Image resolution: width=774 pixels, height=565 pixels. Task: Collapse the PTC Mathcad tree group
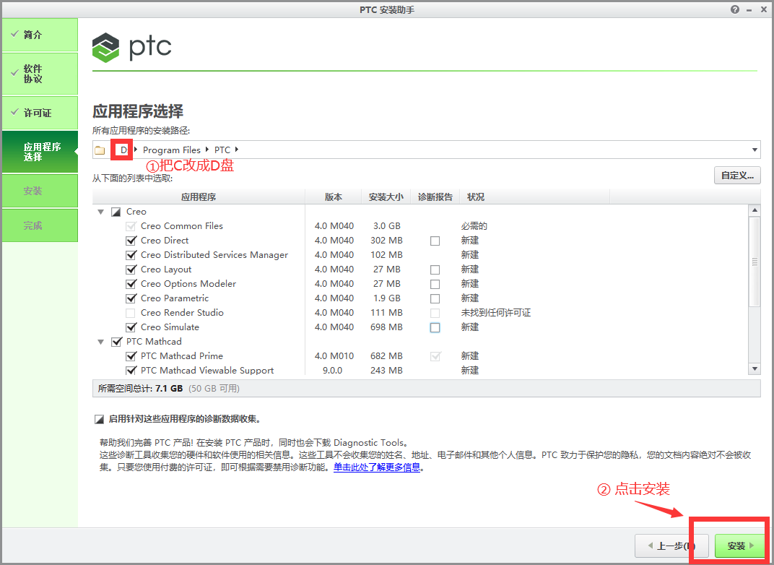(x=100, y=342)
